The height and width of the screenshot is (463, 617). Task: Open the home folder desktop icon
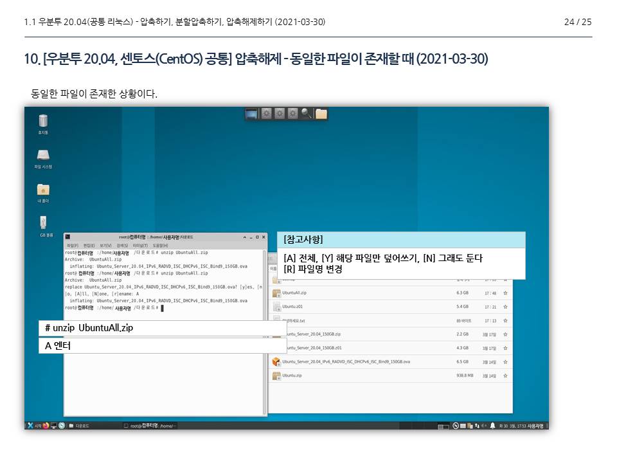[43, 189]
